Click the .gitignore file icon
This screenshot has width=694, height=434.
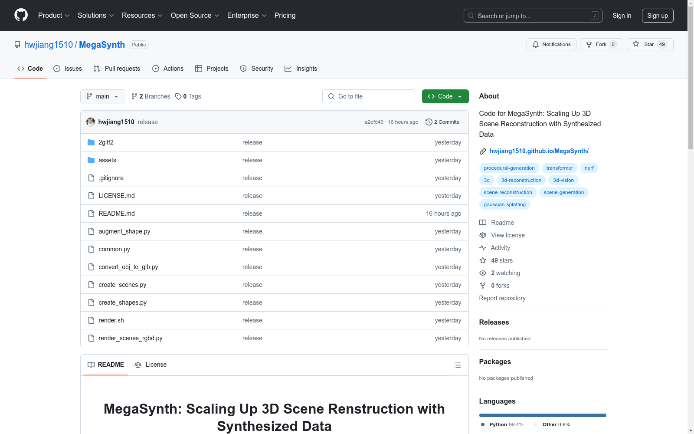point(91,178)
